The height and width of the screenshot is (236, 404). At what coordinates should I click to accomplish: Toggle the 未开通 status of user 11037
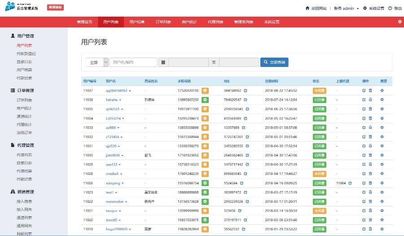click(x=319, y=90)
